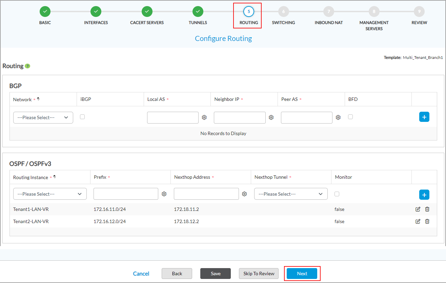Click gear icon beside Neighbor IP field
The height and width of the screenshot is (283, 446).
pos(271,117)
